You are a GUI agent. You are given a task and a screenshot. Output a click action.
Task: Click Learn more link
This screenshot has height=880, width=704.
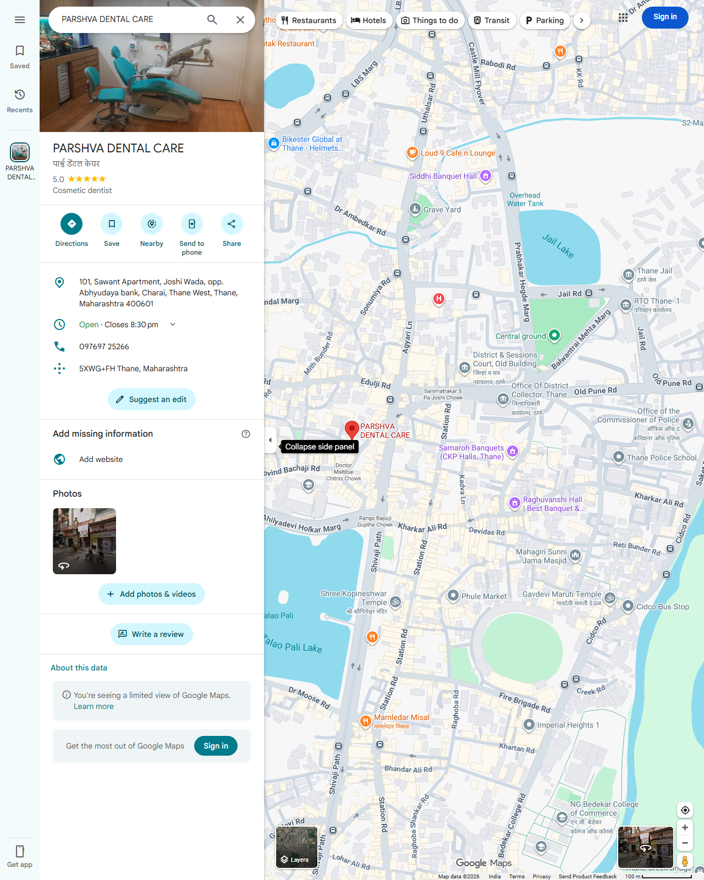[x=94, y=706]
